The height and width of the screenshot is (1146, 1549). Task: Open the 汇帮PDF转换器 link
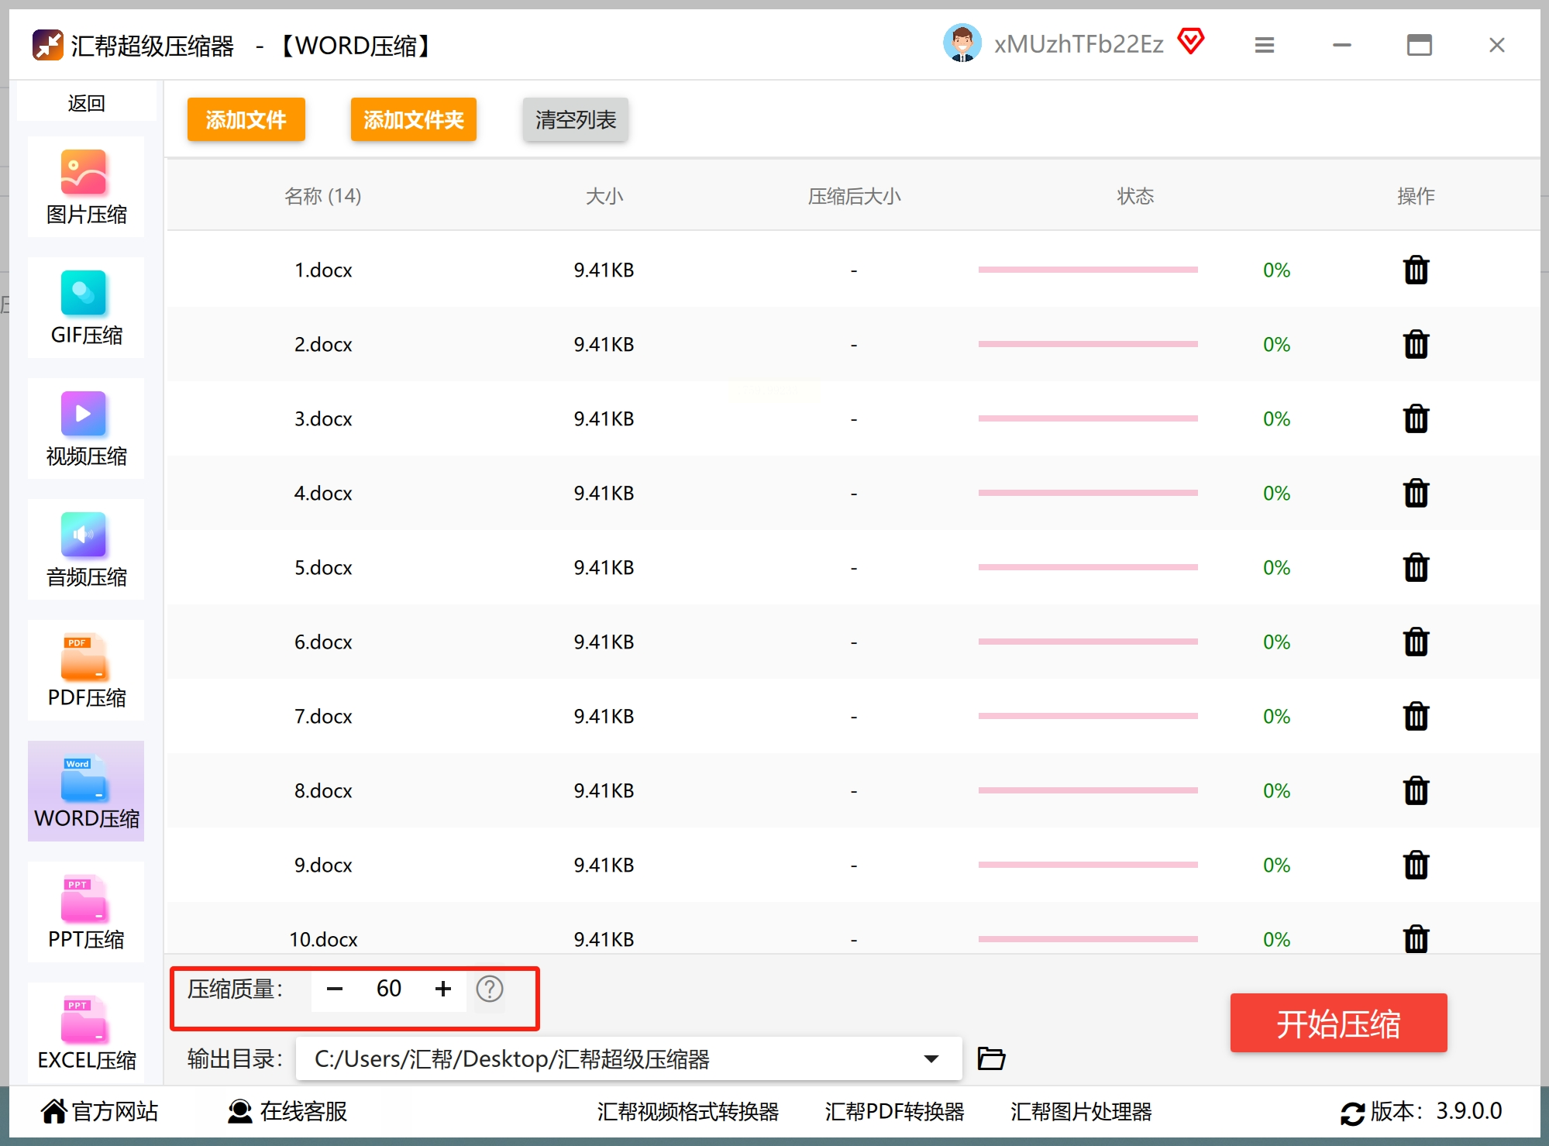tap(894, 1112)
